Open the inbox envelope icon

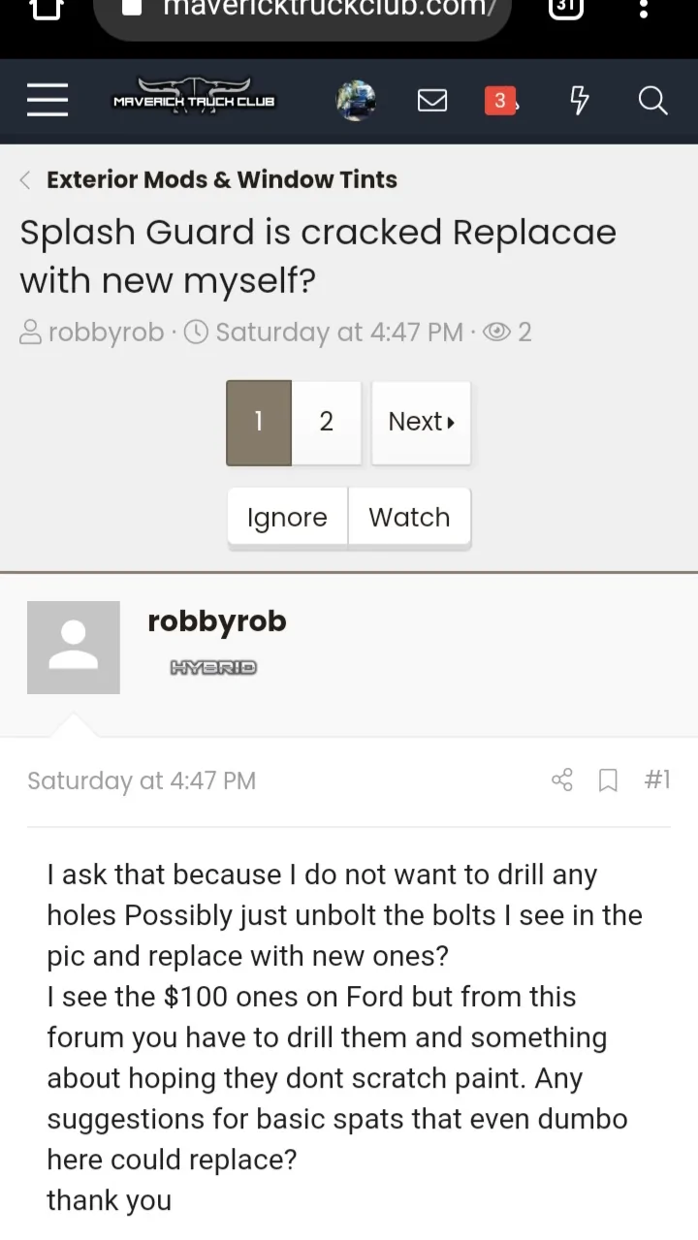432,100
